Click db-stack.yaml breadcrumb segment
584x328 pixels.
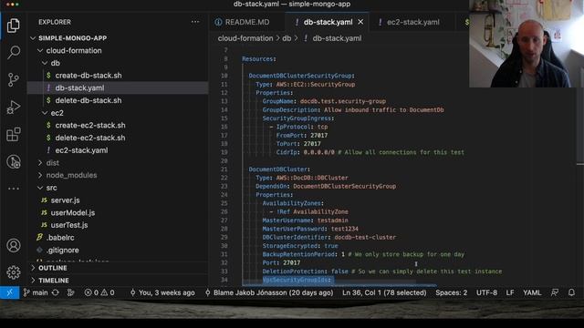point(337,38)
